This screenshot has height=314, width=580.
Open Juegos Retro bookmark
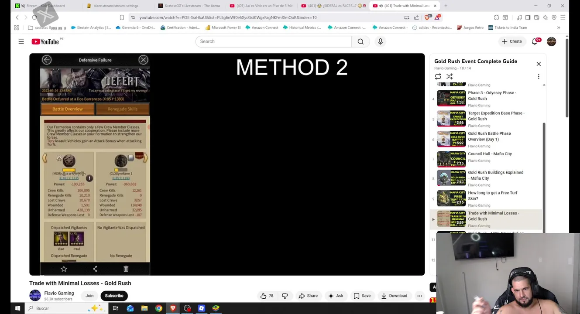pos(470,27)
